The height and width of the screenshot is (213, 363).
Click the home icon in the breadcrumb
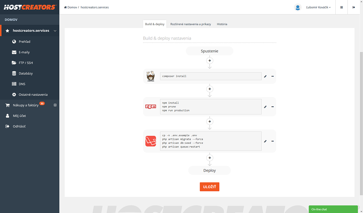point(65,7)
